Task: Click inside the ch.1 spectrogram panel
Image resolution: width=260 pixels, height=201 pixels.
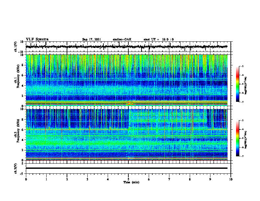Action: (x=126, y=80)
